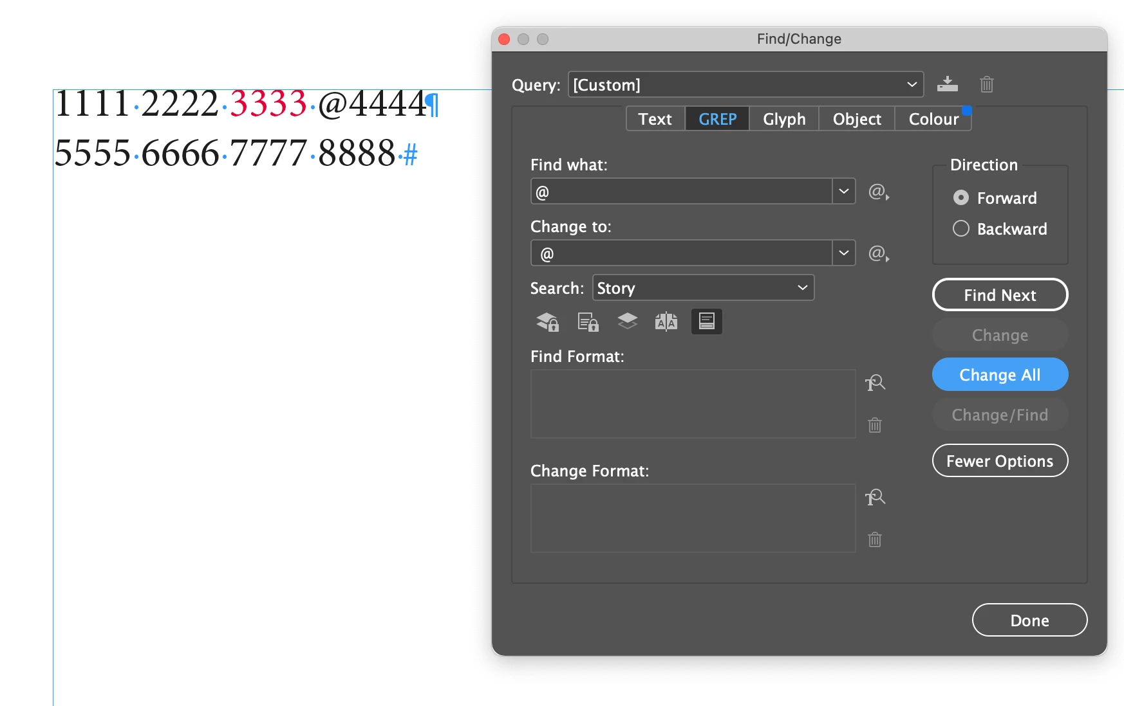The height and width of the screenshot is (706, 1124).
Task: Select the Backward direction radio button
Action: (x=960, y=228)
